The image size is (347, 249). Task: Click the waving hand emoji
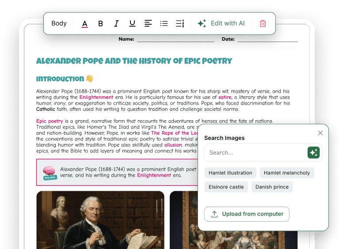(x=89, y=79)
